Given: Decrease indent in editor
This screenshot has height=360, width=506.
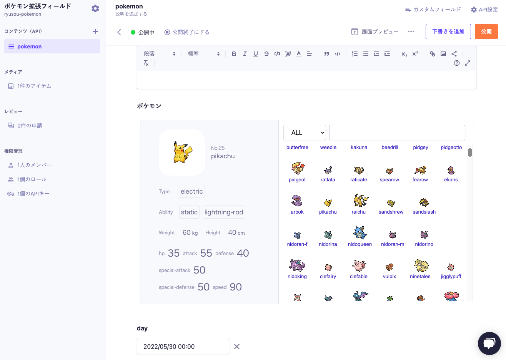Looking at the screenshot, I should click(x=376, y=54).
